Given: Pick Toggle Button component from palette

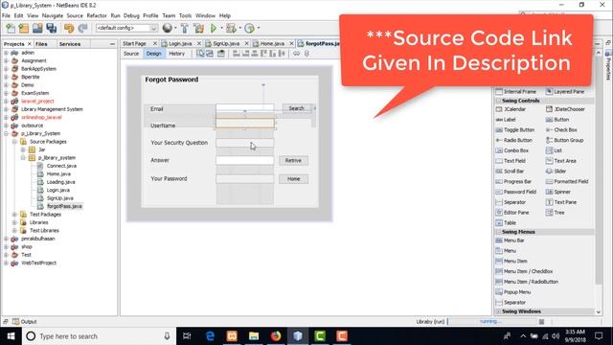Looking at the screenshot, I should click(515, 130).
